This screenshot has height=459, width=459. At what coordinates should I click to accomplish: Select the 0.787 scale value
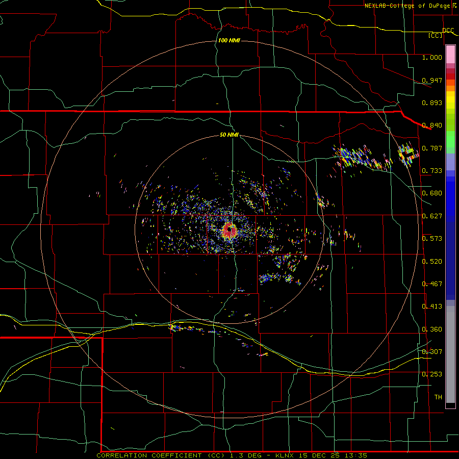[x=432, y=148]
